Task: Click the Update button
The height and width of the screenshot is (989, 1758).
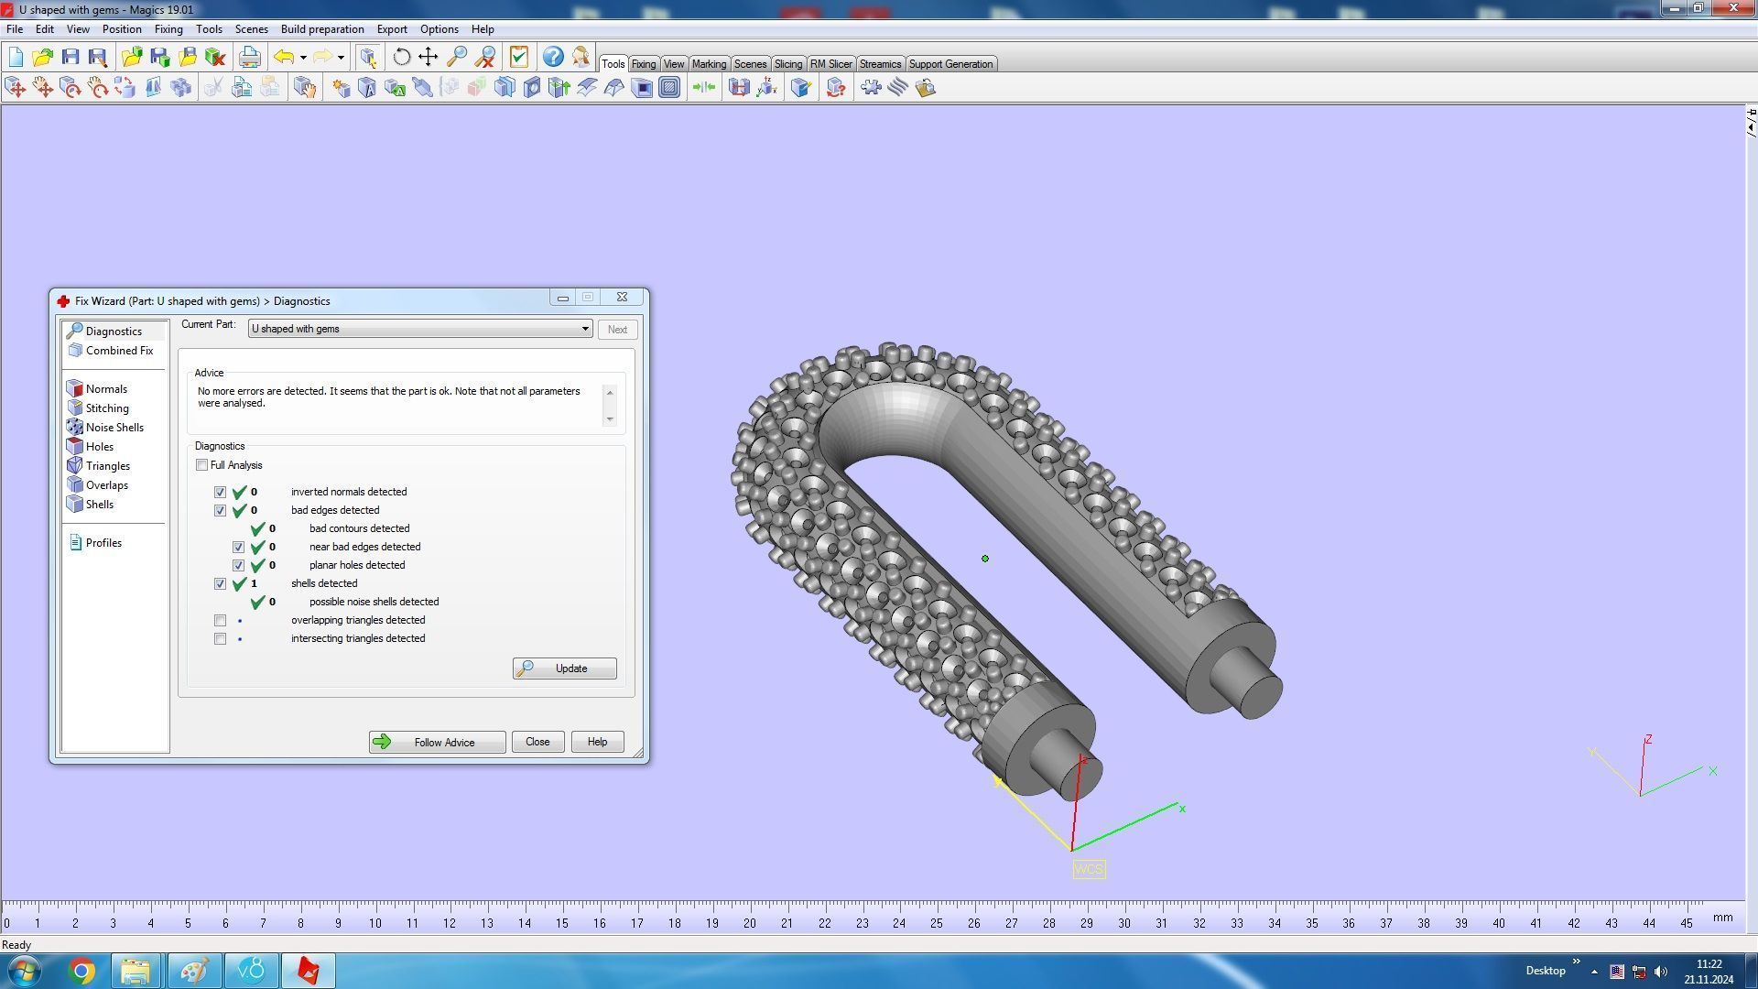Action: point(564,668)
